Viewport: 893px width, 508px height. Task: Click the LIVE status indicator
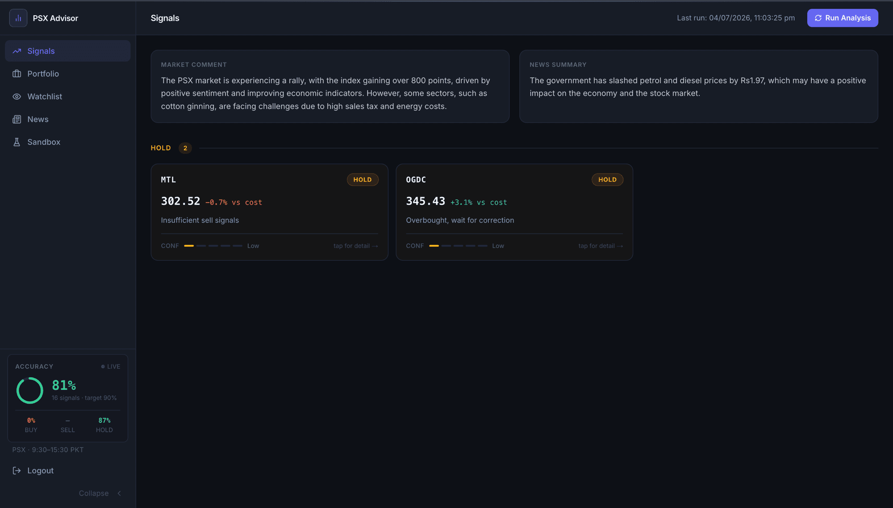pos(111,367)
